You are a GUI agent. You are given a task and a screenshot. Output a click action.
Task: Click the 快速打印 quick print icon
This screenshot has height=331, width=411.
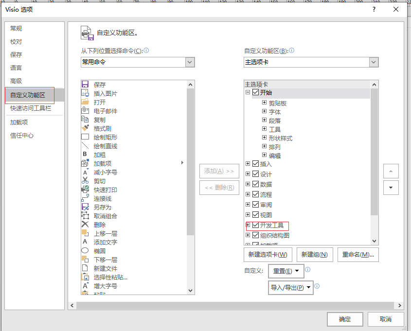[85, 190]
